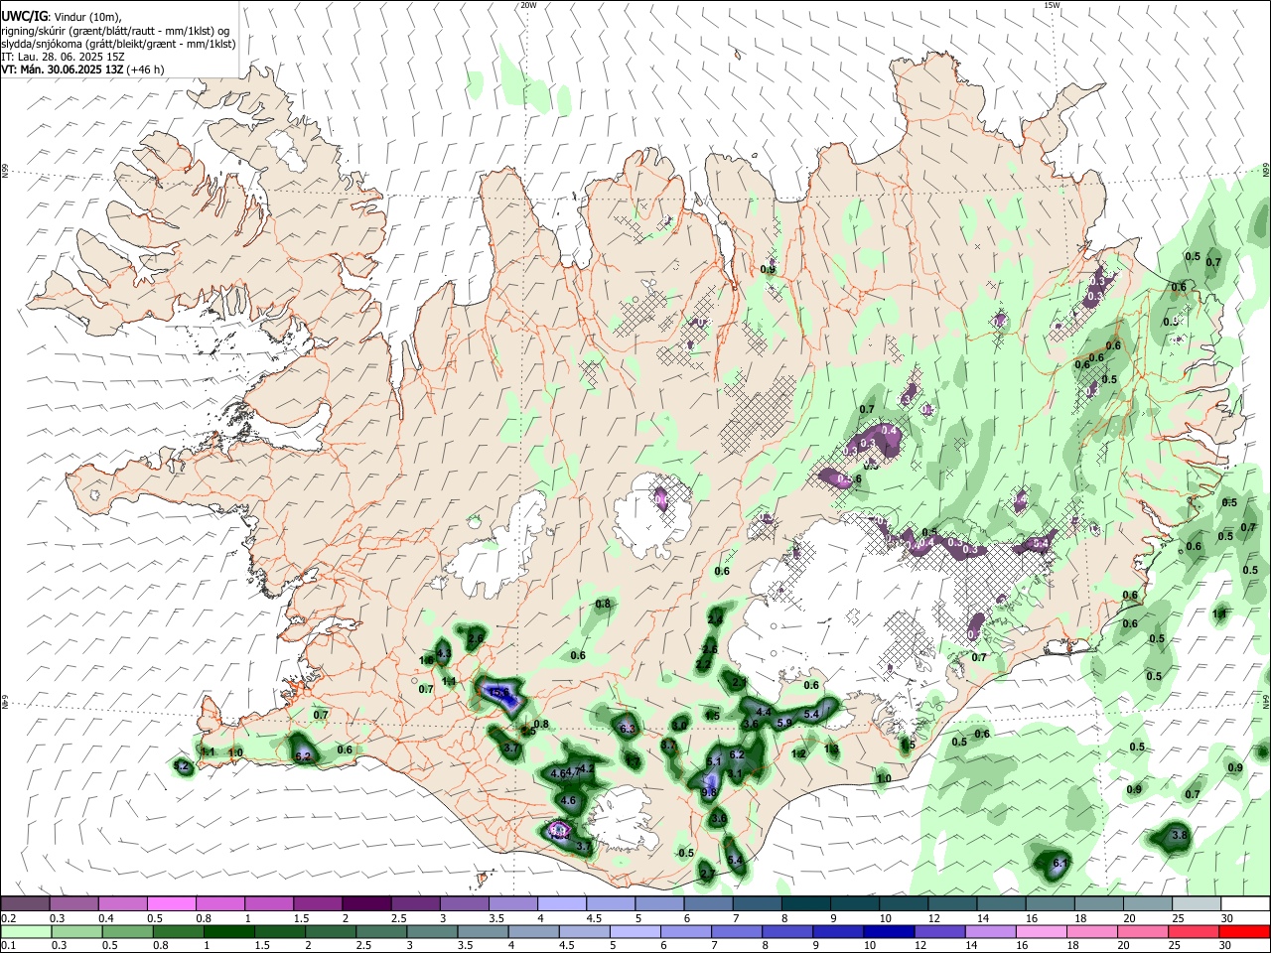
Task: Click the '6.1' rain value offshore southeast
Action: (x=1059, y=863)
